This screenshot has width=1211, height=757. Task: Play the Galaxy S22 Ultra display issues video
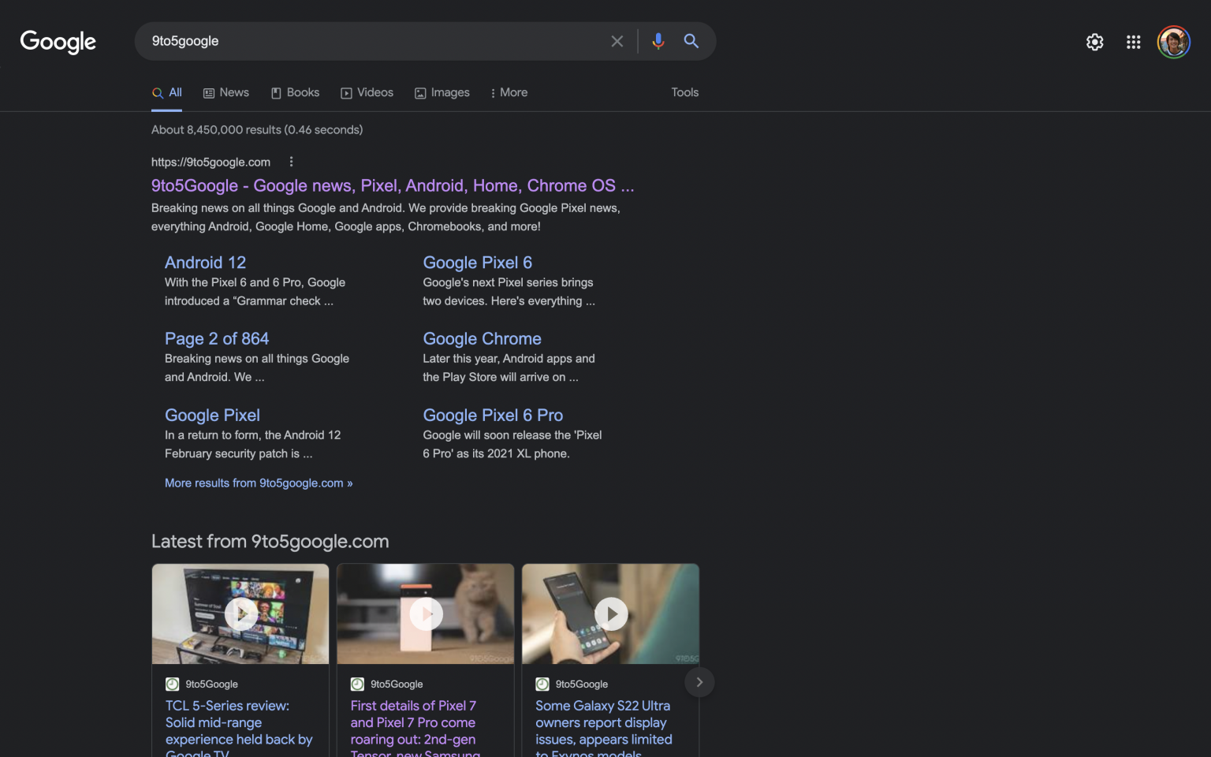point(610,613)
